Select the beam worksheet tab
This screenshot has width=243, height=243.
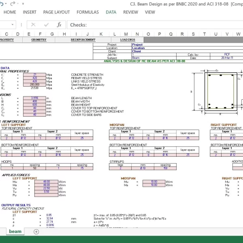[x=15, y=231]
